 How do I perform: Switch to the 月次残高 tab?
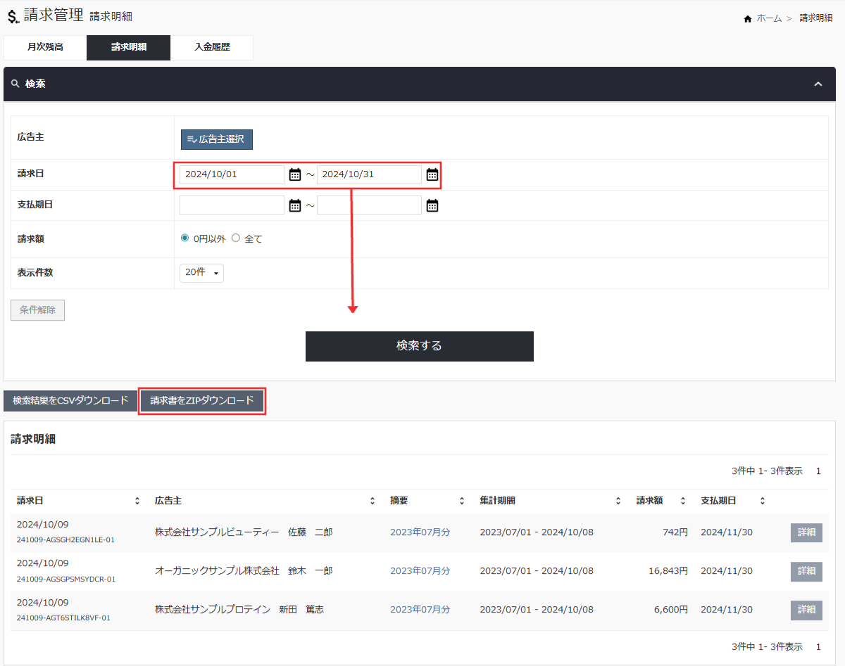pyautogui.click(x=45, y=48)
